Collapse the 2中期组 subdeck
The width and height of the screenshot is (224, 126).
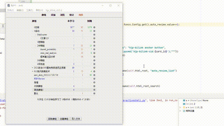pos(36,46)
